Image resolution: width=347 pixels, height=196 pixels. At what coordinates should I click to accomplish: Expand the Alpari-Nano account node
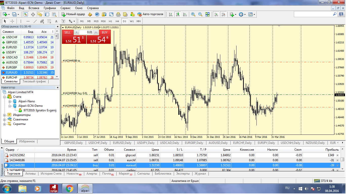(10, 101)
